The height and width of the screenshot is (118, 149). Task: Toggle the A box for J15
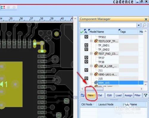[86, 78]
